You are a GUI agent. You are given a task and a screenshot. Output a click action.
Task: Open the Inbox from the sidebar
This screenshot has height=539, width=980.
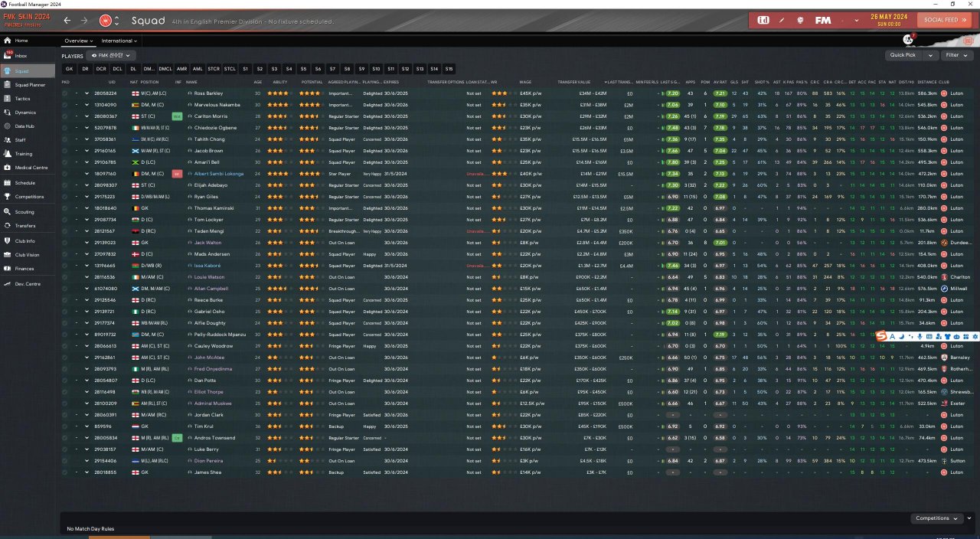21,56
